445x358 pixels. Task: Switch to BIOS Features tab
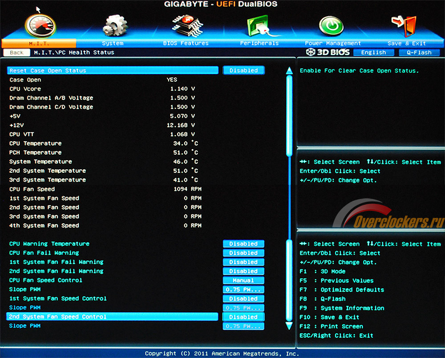(x=186, y=44)
